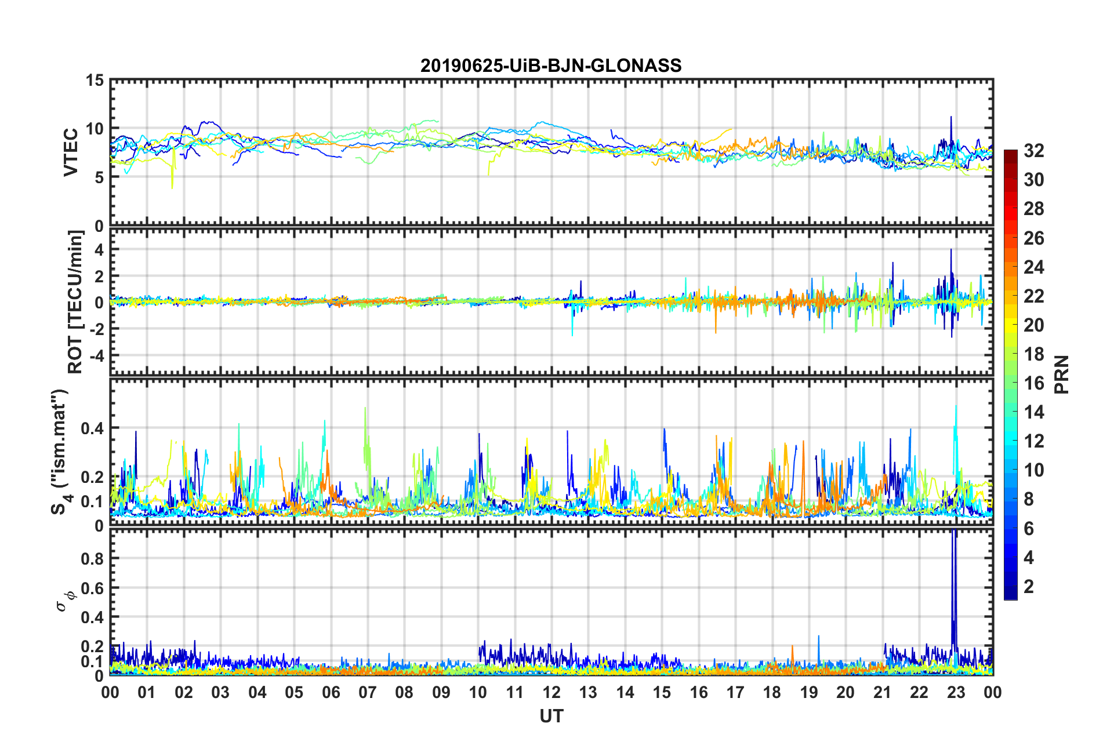The height and width of the screenshot is (749, 1103).
Task: Select the ROT axis tick 4
Action: 100,250
